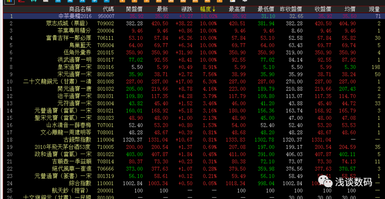The image size is (385, 199).
Task: Click the 8.91% amplitude value
Action: 210,67
